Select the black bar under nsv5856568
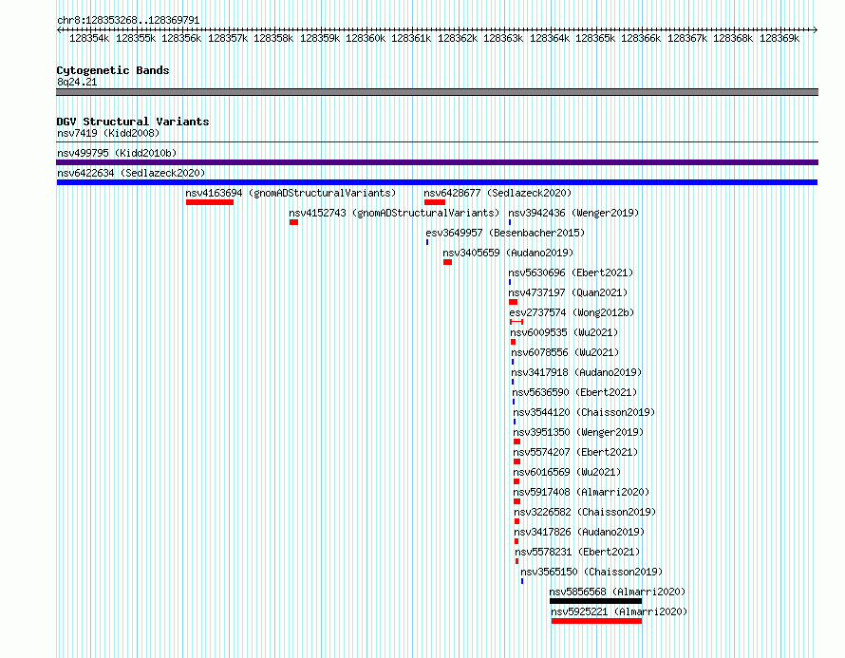Image resolution: width=845 pixels, height=658 pixels. point(595,601)
